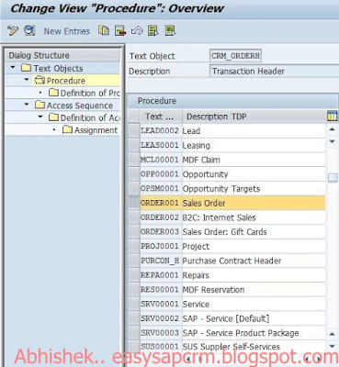The image size is (339, 367).
Task: Click the Deselect All icon
Action: pos(170,30)
